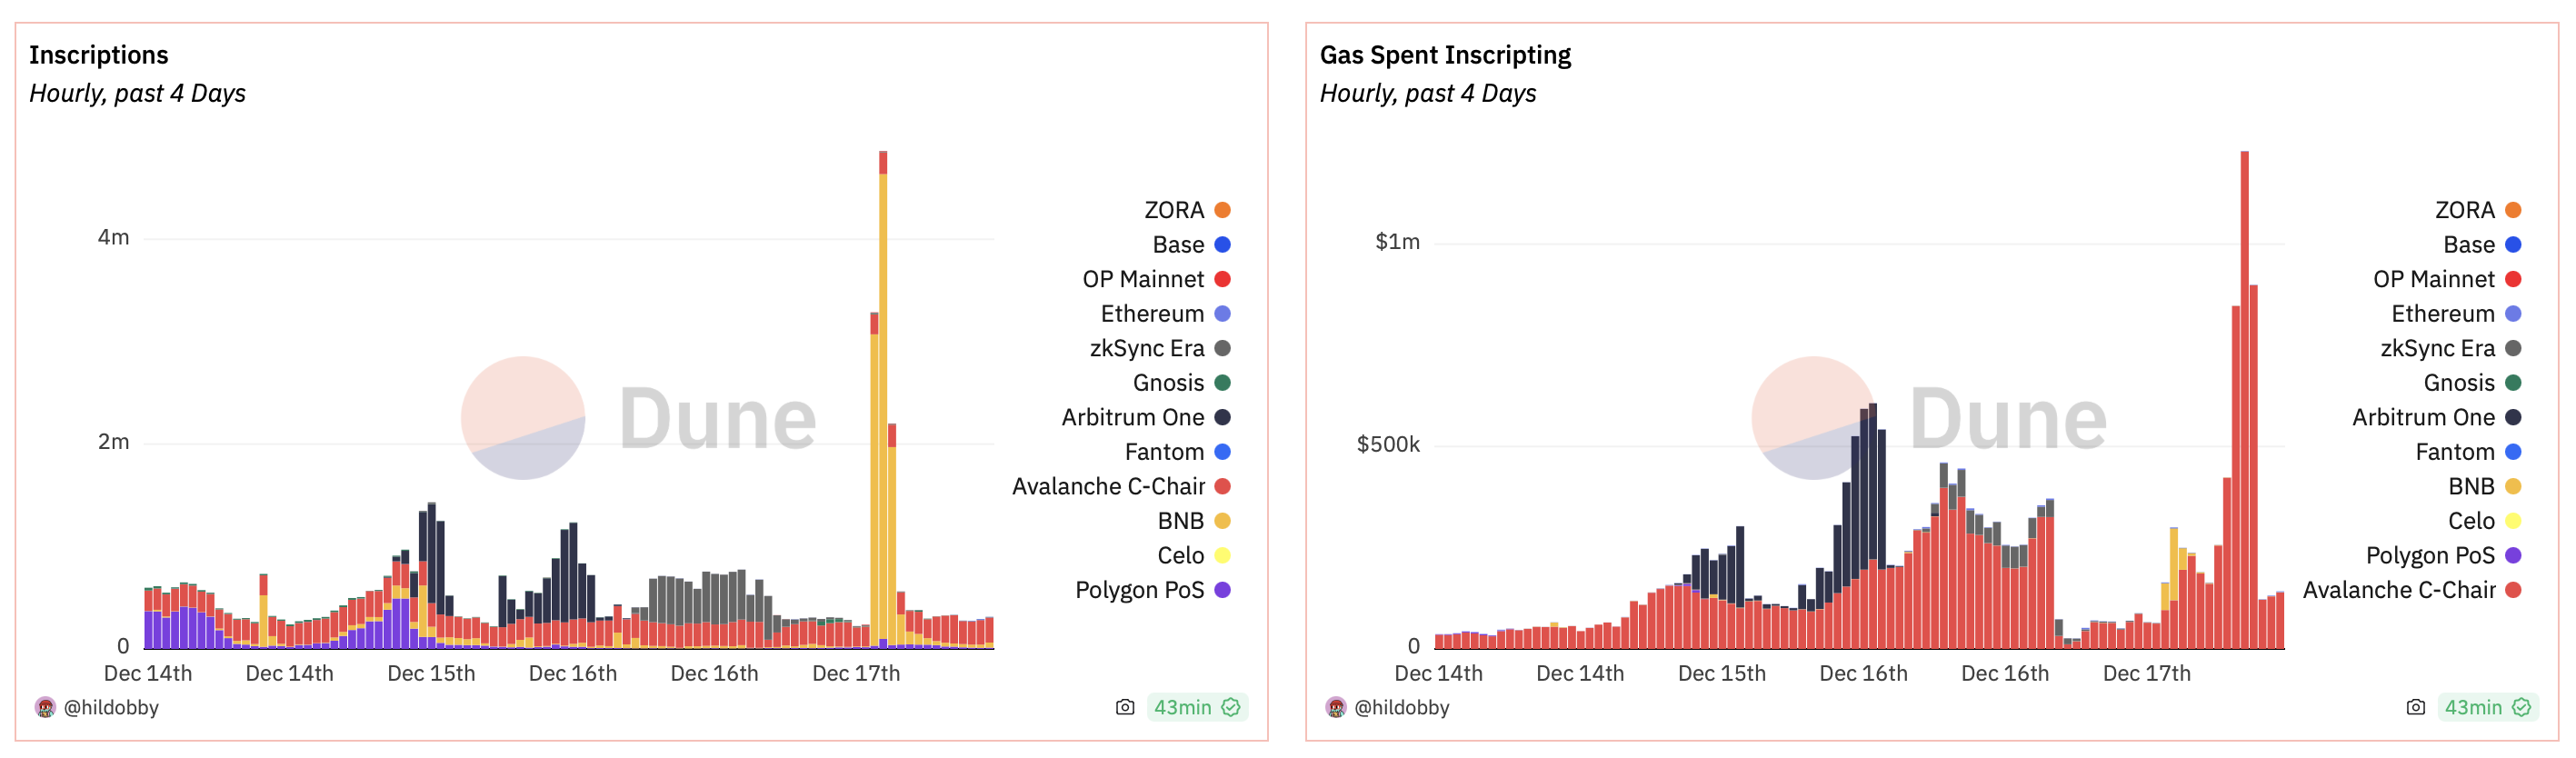Click the hildobby avatar under Inscriptions chart

coord(45,707)
